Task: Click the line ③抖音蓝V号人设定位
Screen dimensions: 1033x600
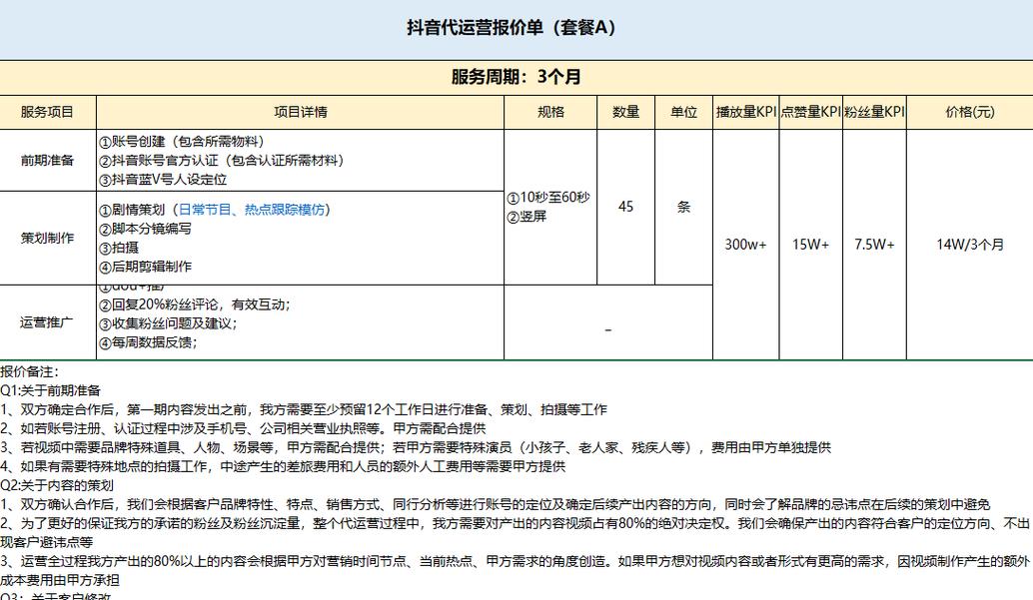Action: pos(163,179)
